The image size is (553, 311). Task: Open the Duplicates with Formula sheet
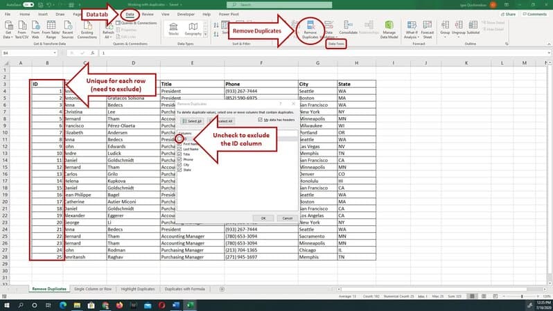185,289
